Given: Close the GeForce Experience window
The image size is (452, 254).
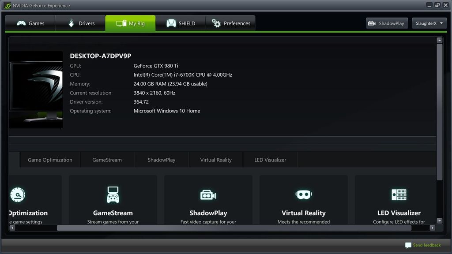Looking at the screenshot, I should [x=445, y=5].
